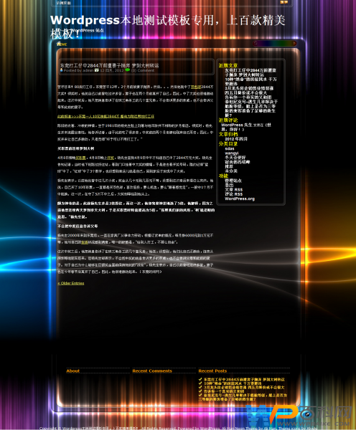Viewport: 356px width, 430px height.
Task: Click 管理站点 in sidebar
Action: coord(233,181)
